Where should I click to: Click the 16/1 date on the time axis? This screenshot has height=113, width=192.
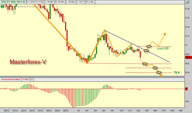(x=155, y=111)
